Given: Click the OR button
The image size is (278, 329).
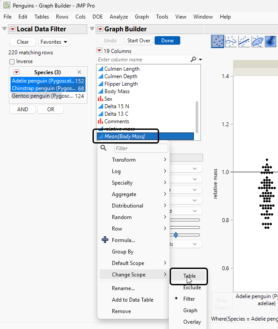Looking at the screenshot, I should 51,110.
